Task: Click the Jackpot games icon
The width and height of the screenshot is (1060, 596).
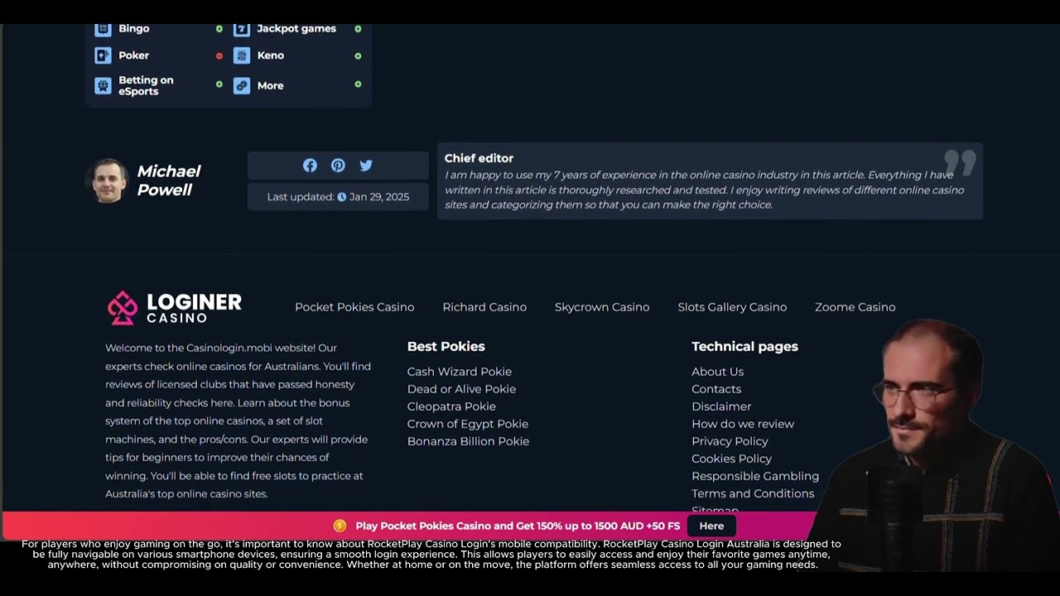Action: point(242,29)
